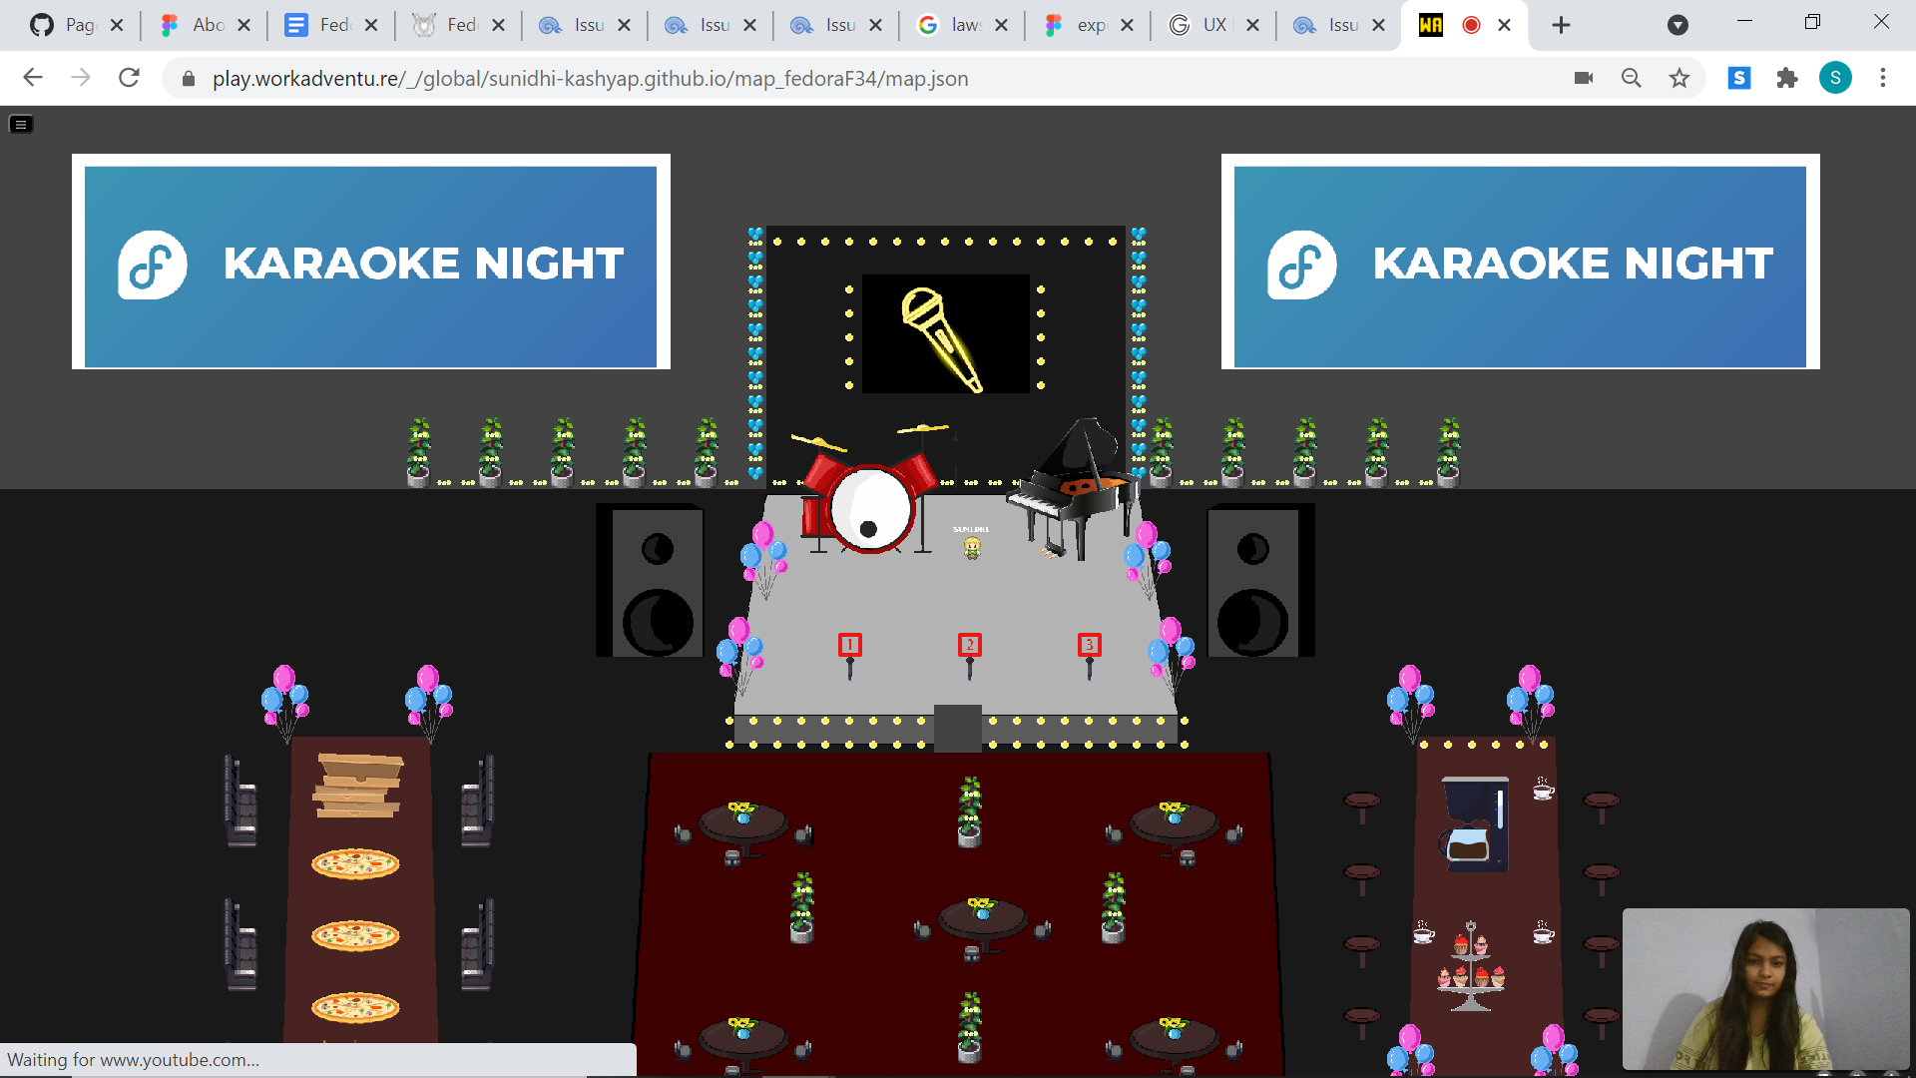The width and height of the screenshot is (1916, 1078).
Task: Close the GitHub Pag tab
Action: click(x=117, y=25)
